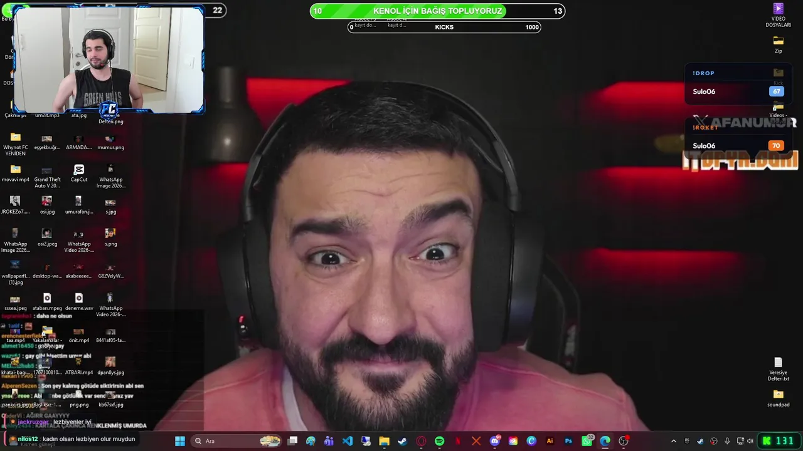Open the Windows Start menu
This screenshot has width=803, height=451.
pos(180,441)
